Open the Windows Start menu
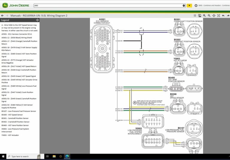This screenshot has width=230, height=160. [x=3, y=156]
